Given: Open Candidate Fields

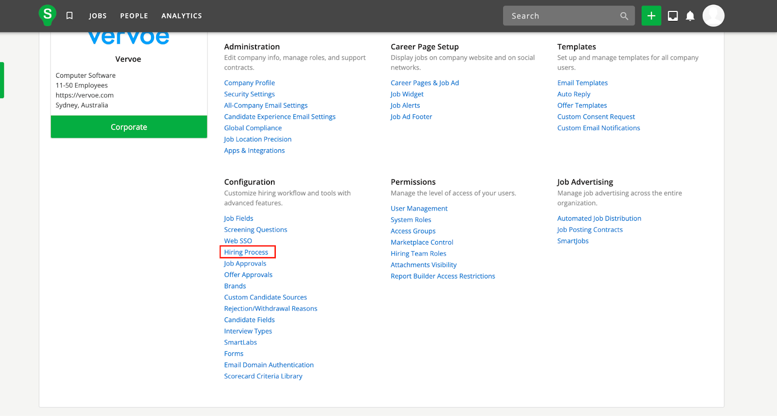Looking at the screenshot, I should tap(250, 320).
